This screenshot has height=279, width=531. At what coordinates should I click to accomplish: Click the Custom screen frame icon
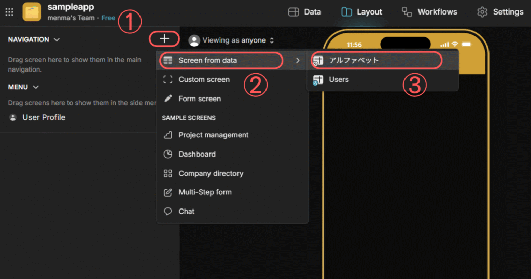tap(168, 79)
